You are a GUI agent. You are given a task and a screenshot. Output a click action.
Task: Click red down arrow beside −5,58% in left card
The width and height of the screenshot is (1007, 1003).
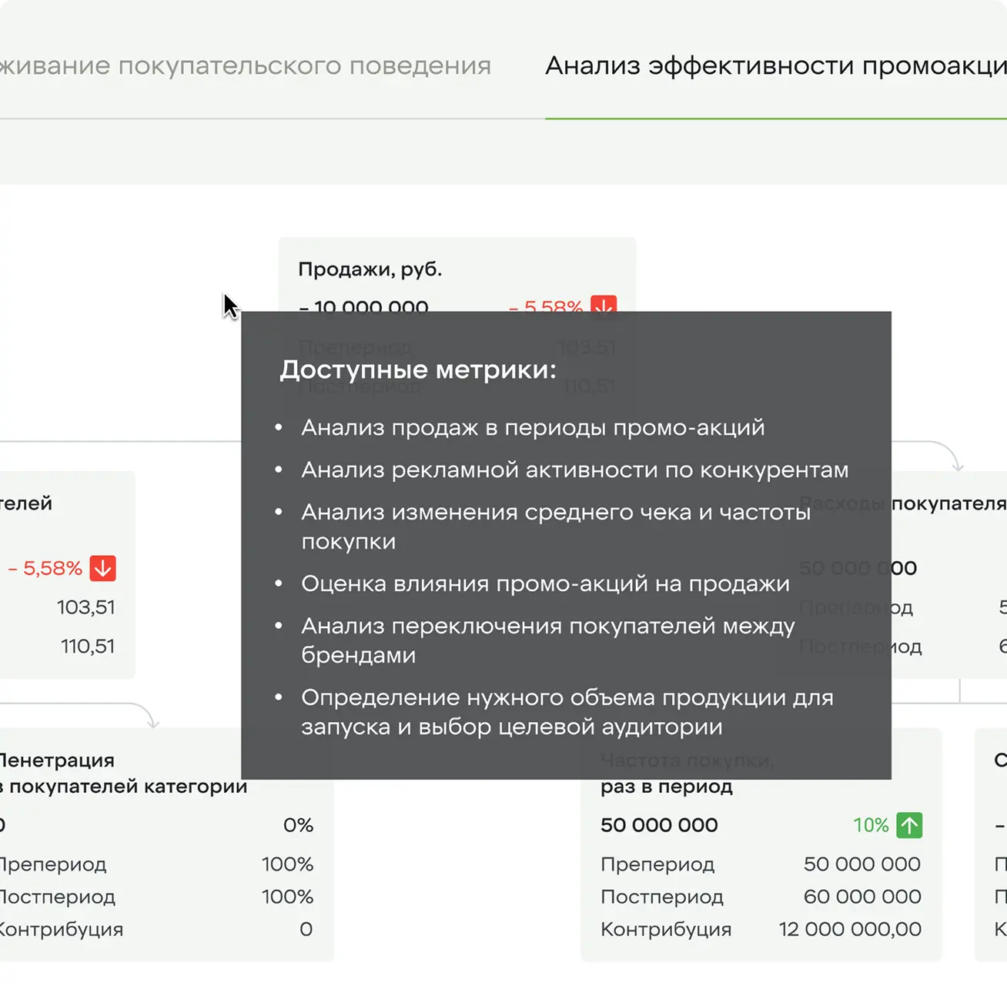pyautogui.click(x=102, y=568)
